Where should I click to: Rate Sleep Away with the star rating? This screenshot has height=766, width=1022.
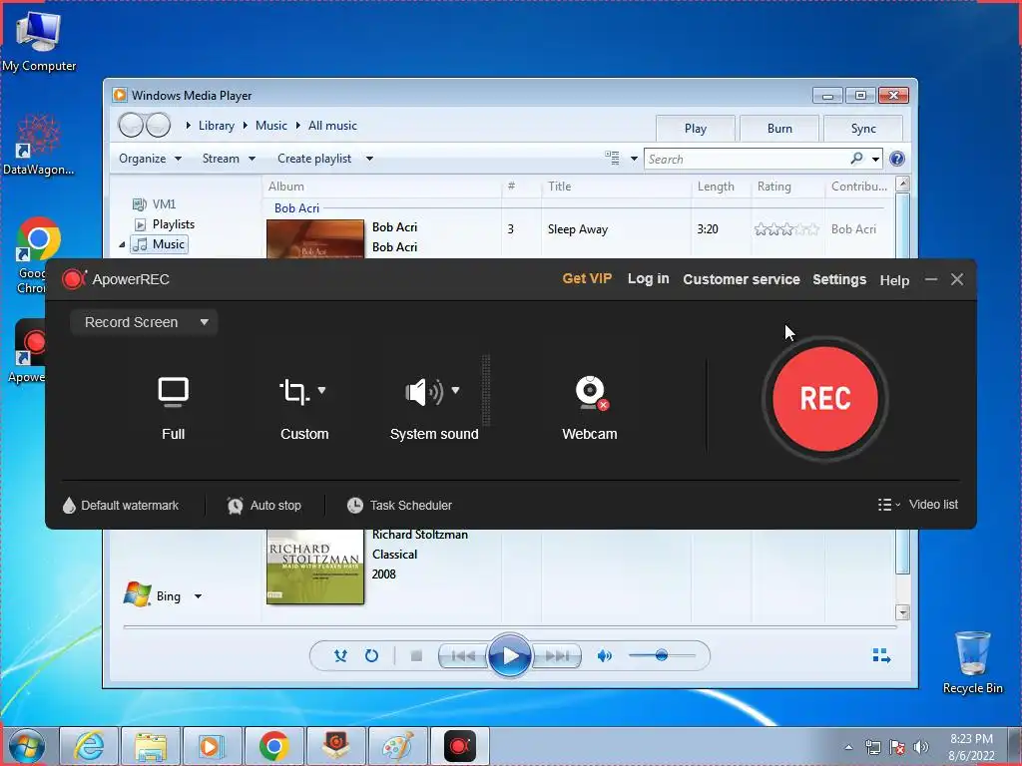pyautogui.click(x=786, y=229)
